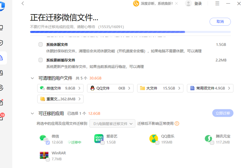Click 登录 to sign in

tap(198, 4)
